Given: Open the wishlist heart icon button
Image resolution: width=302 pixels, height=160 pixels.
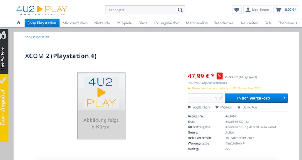Looking at the screenshot, I should tap(237, 10).
